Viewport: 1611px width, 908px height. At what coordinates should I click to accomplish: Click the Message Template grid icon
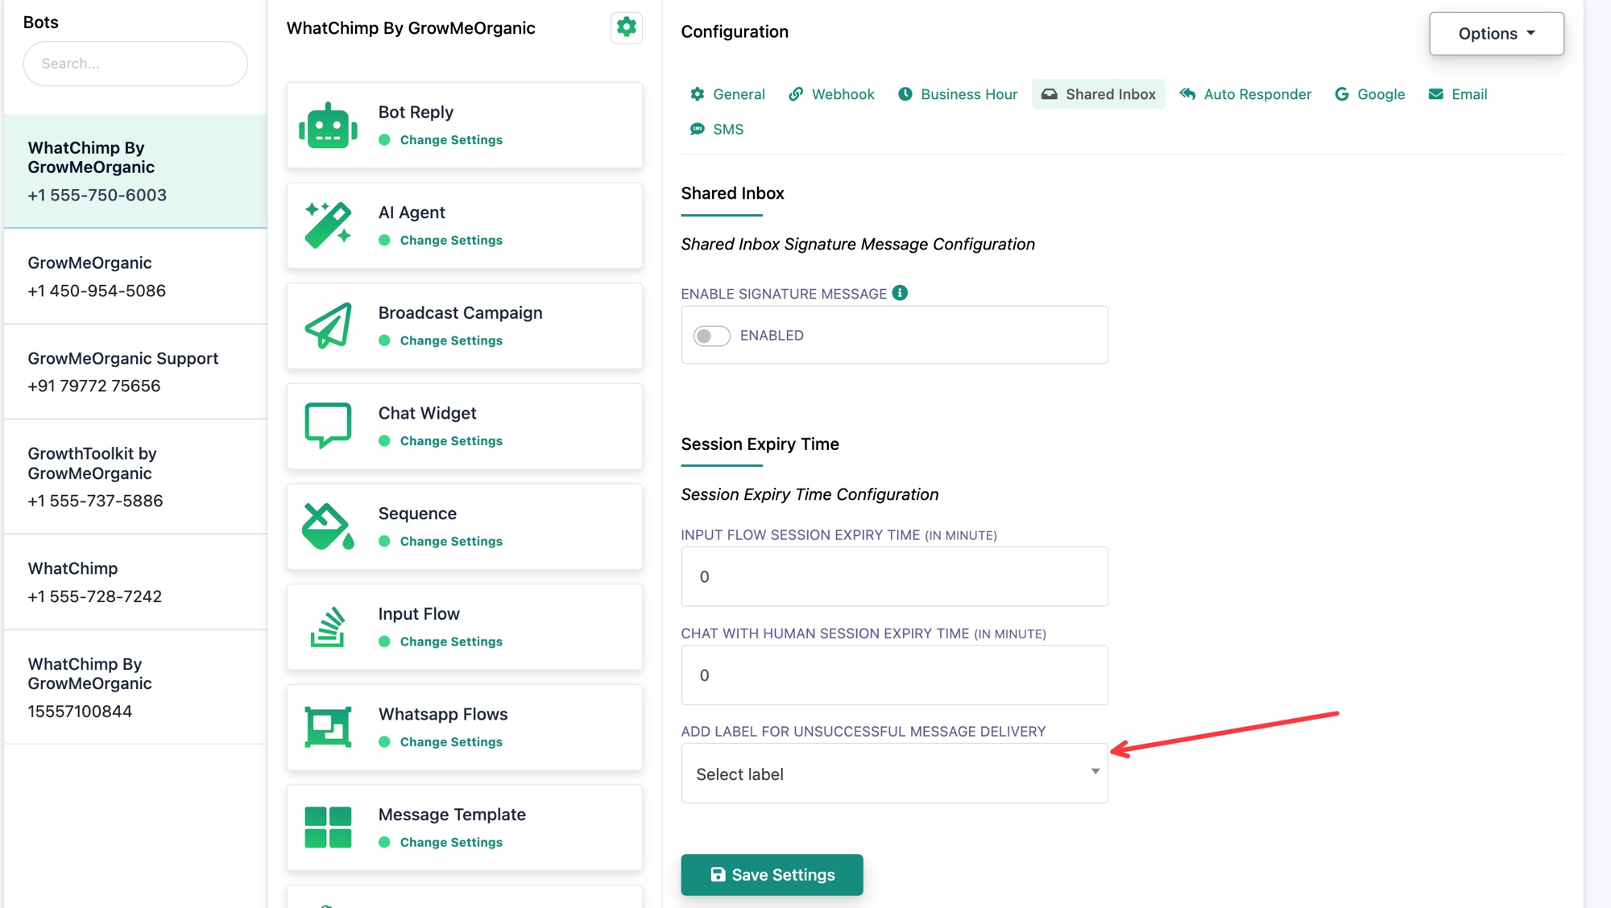[x=328, y=828]
